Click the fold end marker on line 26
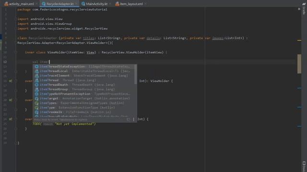Viewport: 307px width, 172px height. [x=16, y=129]
